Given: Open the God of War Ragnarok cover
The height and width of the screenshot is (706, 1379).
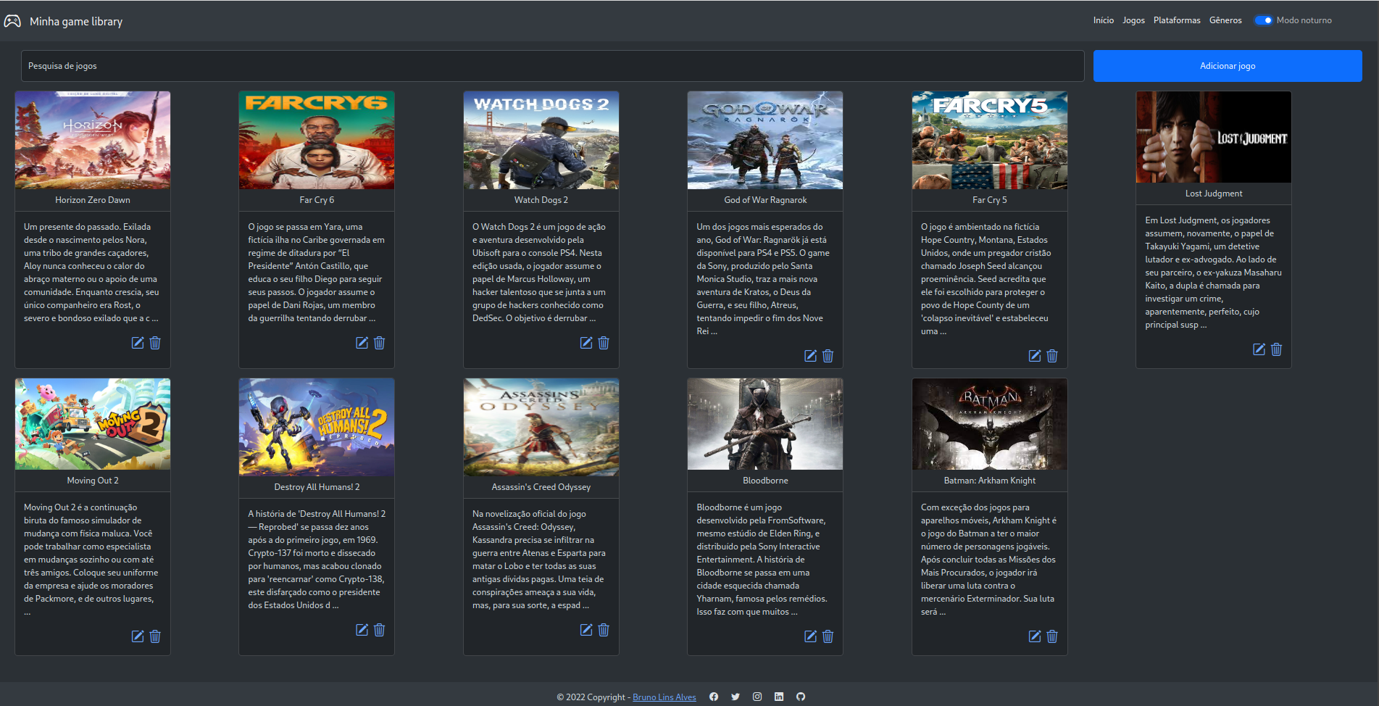Looking at the screenshot, I should pos(765,140).
